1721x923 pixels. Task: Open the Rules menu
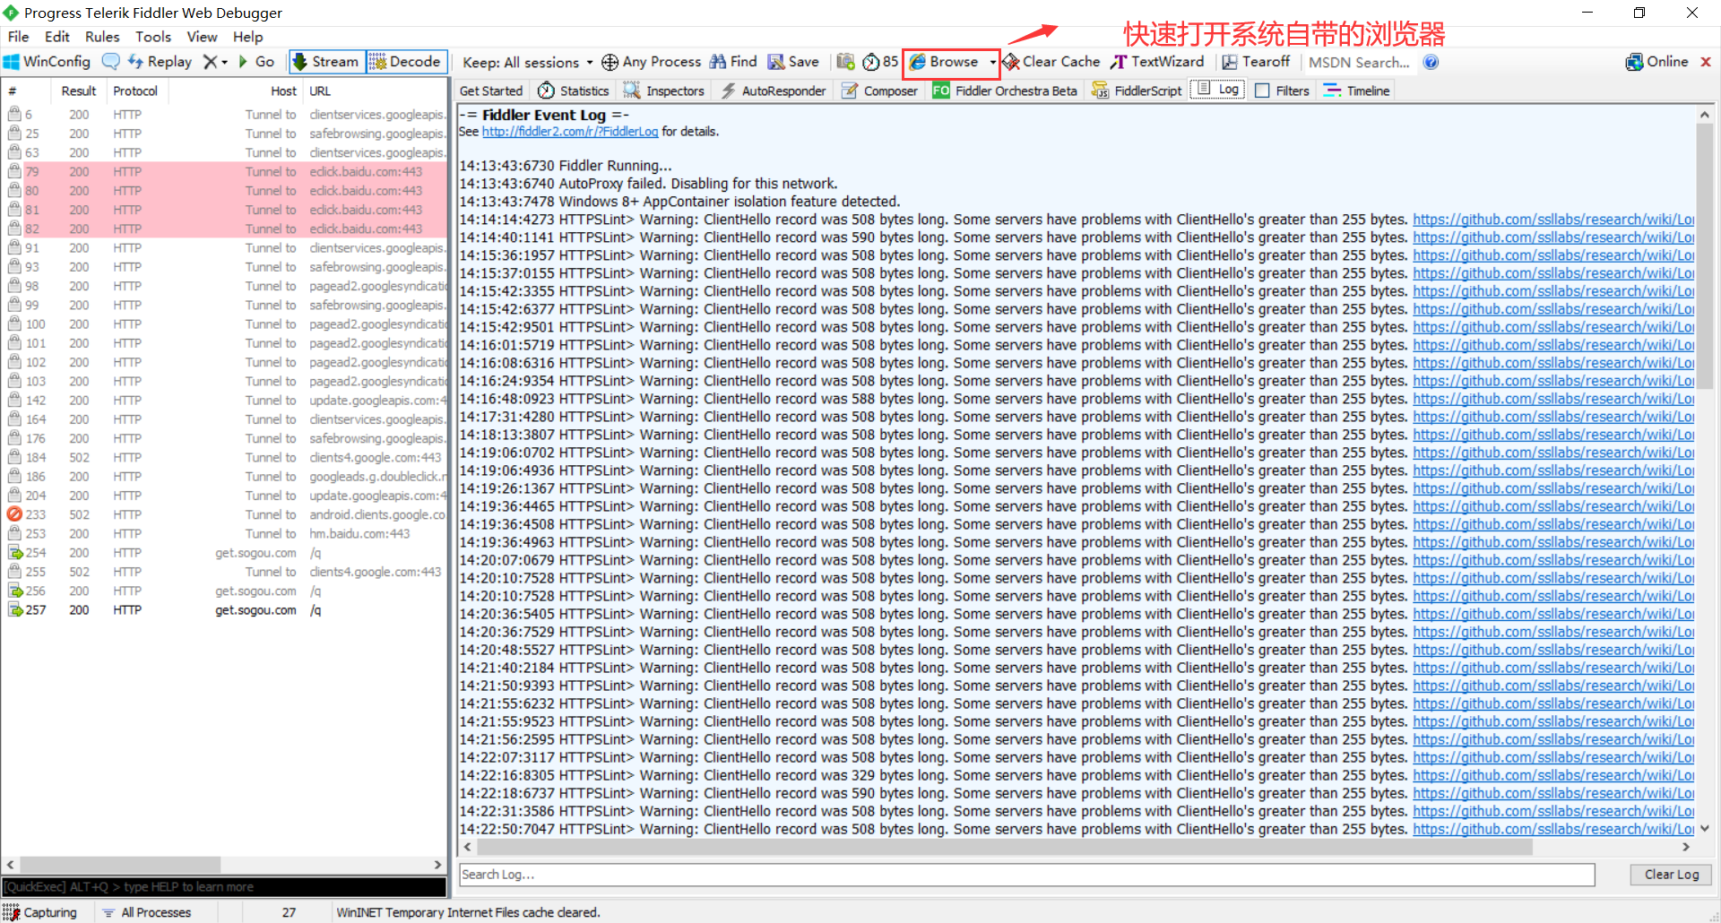tap(102, 37)
